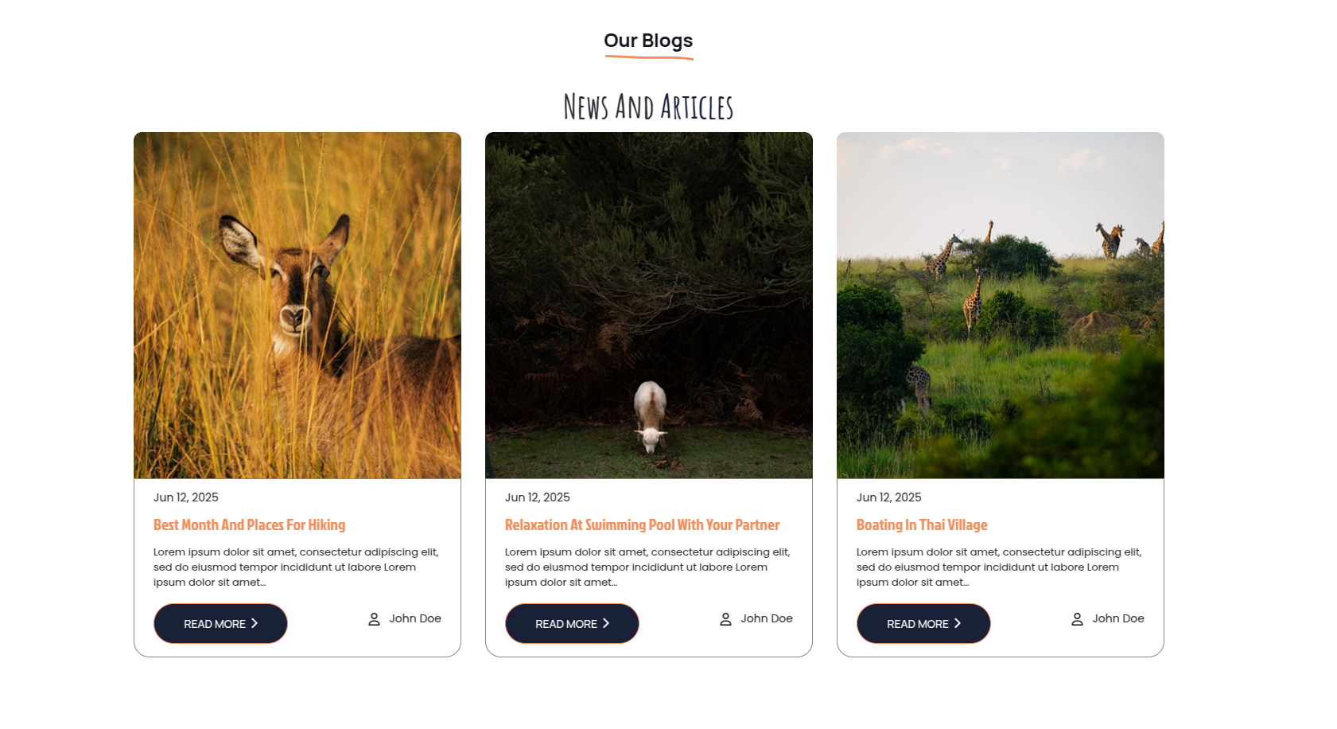
Task: Click the John Doe author name on the swimming pool card
Action: (767, 618)
